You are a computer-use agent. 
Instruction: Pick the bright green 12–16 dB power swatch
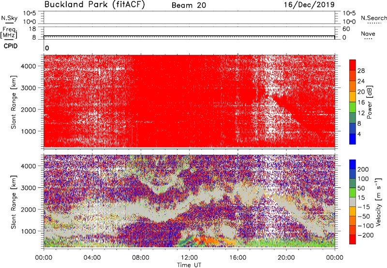(x=353, y=107)
